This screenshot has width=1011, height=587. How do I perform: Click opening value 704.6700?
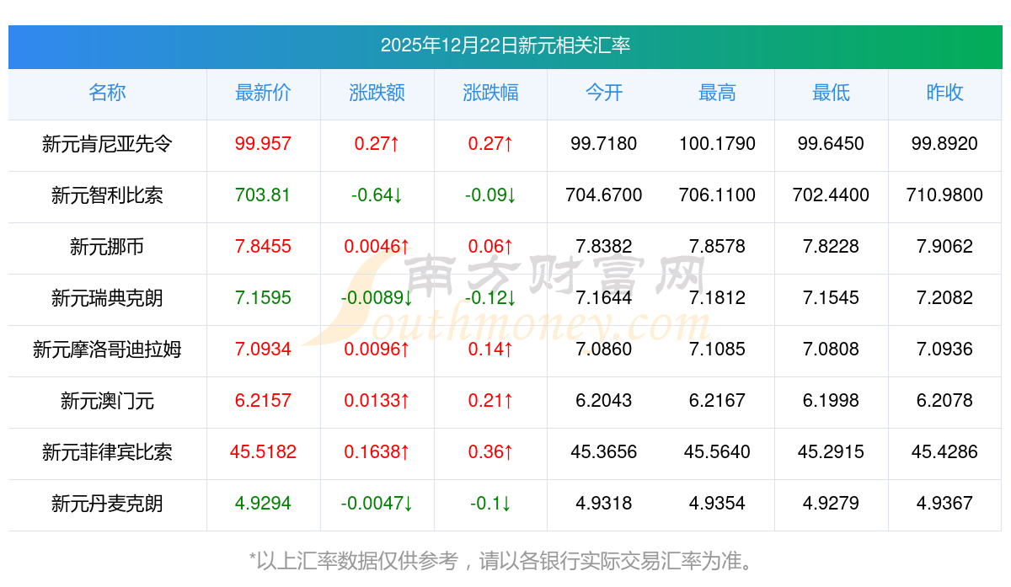tap(604, 195)
